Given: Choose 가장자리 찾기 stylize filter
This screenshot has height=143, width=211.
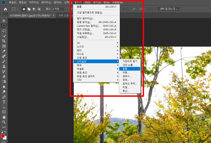Looking at the screenshot, I should click(130, 61).
